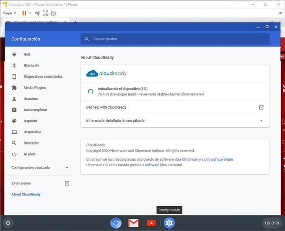Select Red in the settings sidebar
This screenshot has height=231, width=285.
point(27,54)
